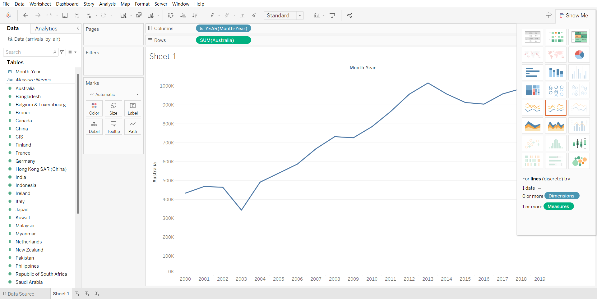Viewport: 597px width, 299px height.
Task: Sort ascending using toolbar icon
Action: click(183, 15)
